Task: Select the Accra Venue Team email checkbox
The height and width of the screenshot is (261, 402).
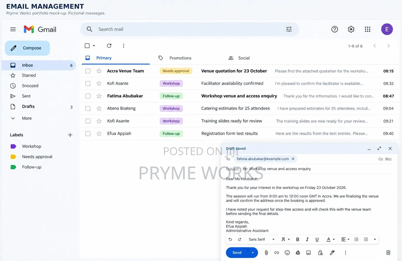Action: tap(88, 71)
